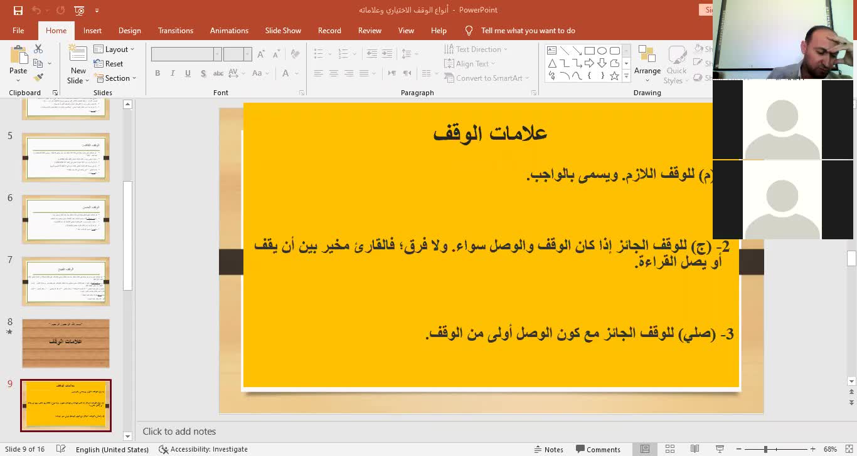The image size is (857, 456).
Task: Select the Right Arrow shape
Action: click(589, 63)
